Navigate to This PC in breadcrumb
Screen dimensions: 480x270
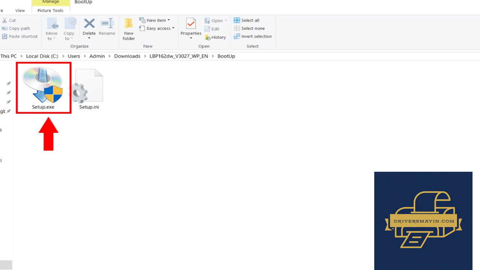[9, 56]
